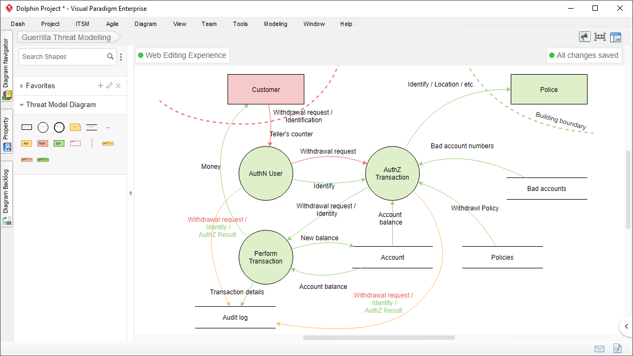The image size is (633, 356).
Task: Collapse the Threat Model Diagram section
Action: (22, 105)
